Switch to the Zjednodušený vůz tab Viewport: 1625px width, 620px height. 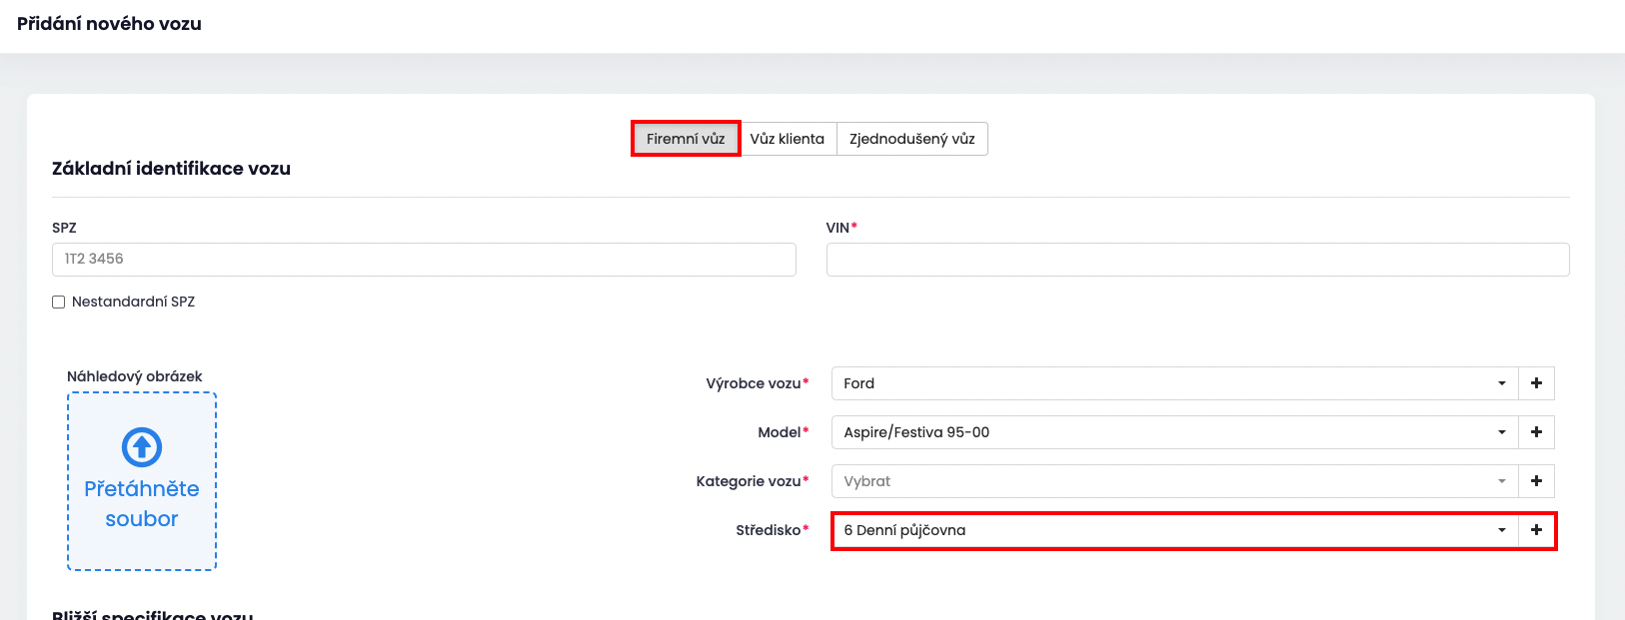pos(911,139)
